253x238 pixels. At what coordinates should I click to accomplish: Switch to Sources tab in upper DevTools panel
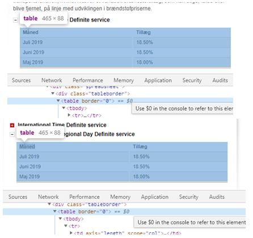point(21,80)
